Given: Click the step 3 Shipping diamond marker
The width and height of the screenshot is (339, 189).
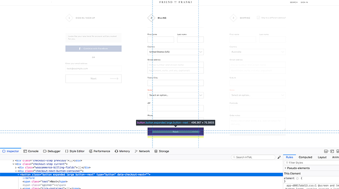Looking at the screenshot, I should [x=233, y=18].
